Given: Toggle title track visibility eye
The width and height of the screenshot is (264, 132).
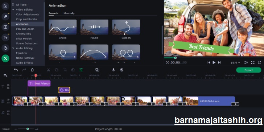Looking at the screenshot, I should coord(8,85).
